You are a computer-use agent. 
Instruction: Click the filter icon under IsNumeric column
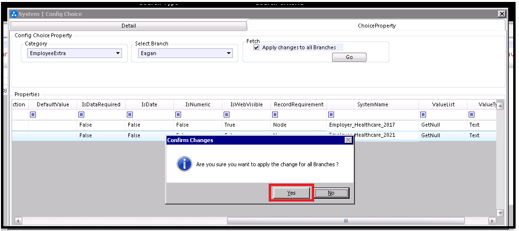click(x=178, y=115)
